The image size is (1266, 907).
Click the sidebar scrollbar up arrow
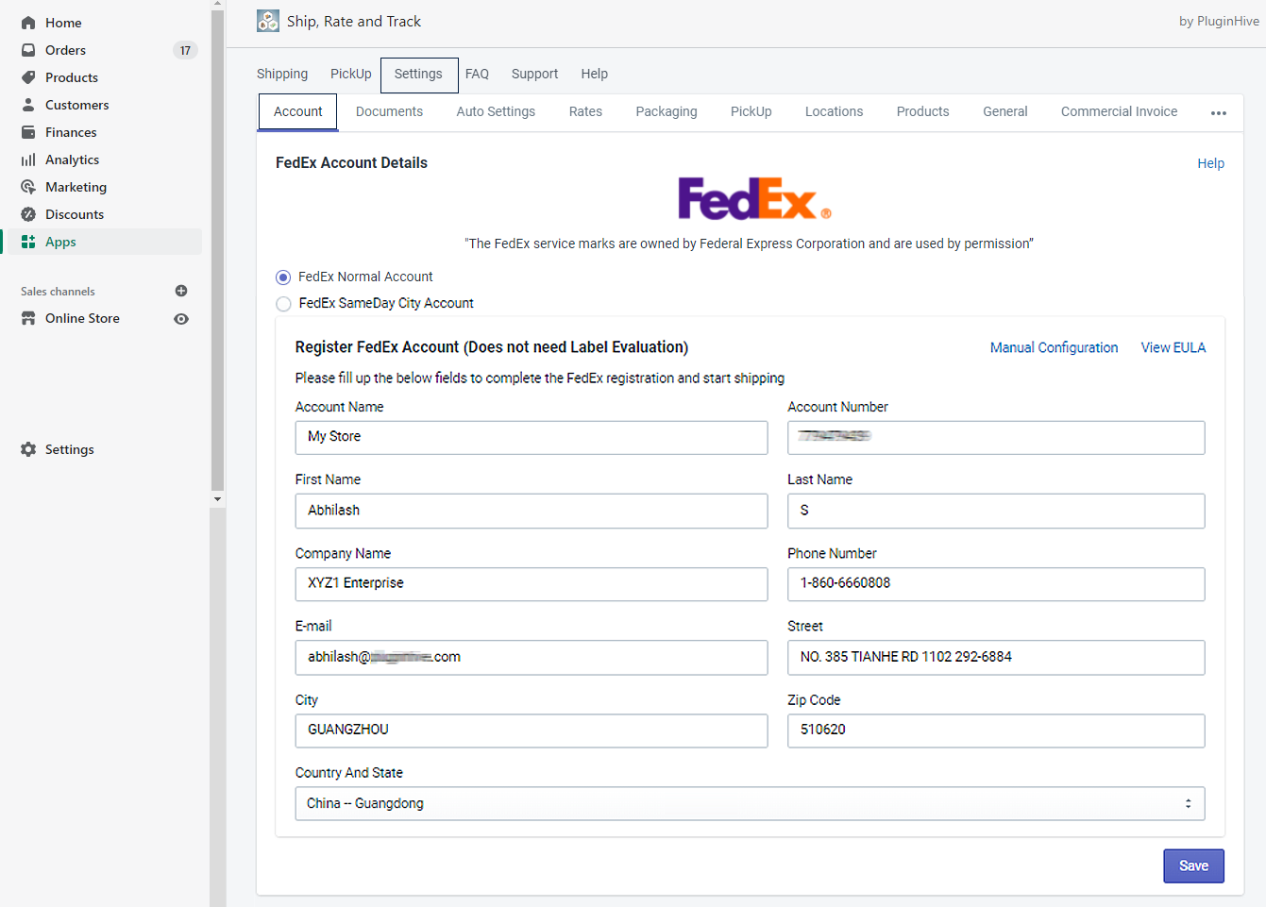click(x=218, y=4)
